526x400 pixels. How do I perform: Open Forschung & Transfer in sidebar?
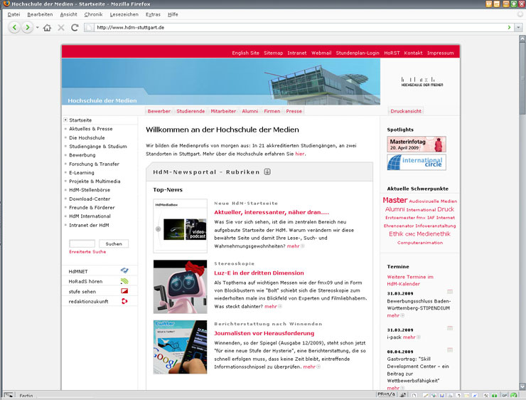click(x=94, y=164)
